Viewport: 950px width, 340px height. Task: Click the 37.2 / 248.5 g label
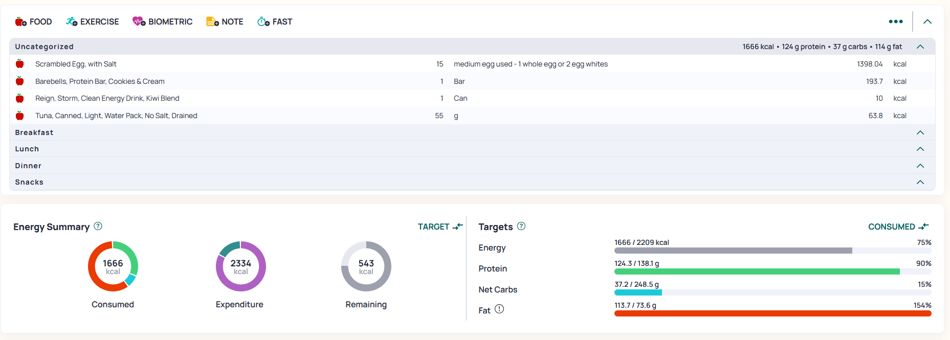coord(636,284)
